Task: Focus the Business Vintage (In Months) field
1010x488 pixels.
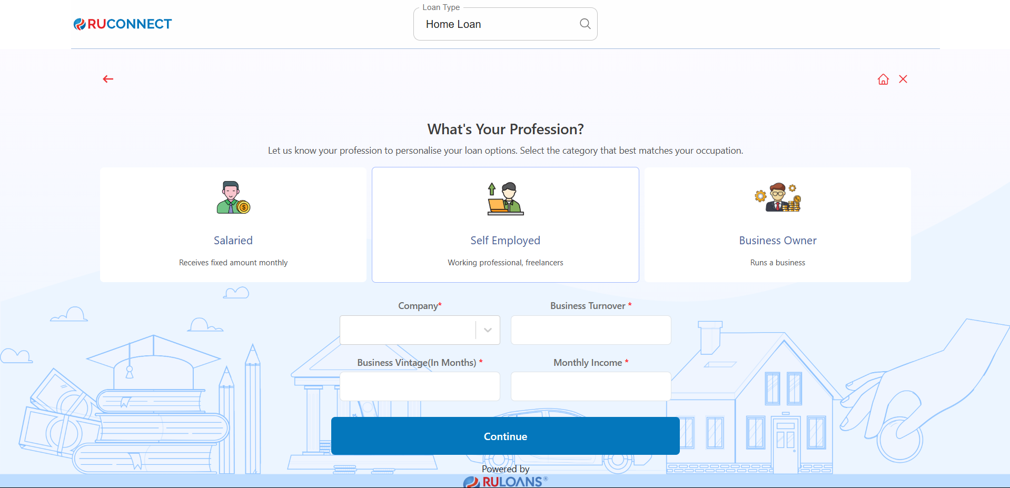Action: pyautogui.click(x=420, y=387)
